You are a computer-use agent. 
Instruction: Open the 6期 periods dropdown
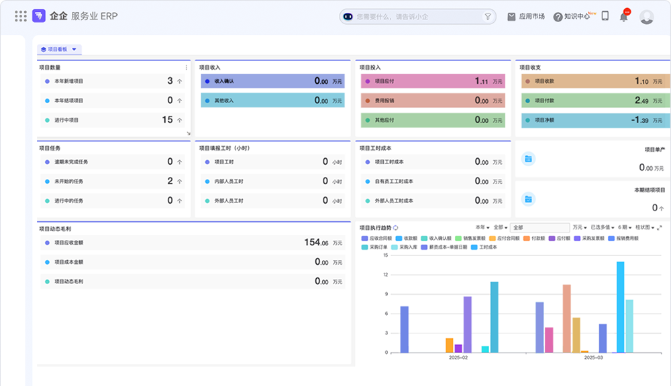coord(624,227)
